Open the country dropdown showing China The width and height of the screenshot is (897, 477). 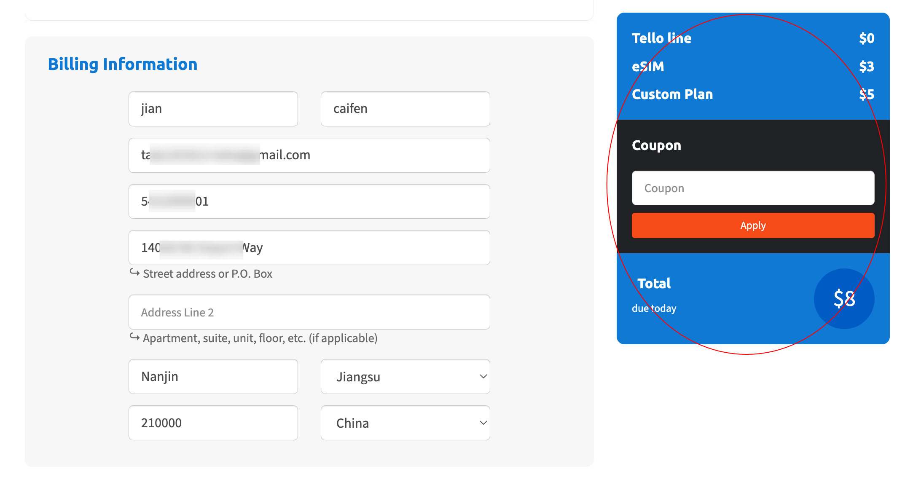405,423
